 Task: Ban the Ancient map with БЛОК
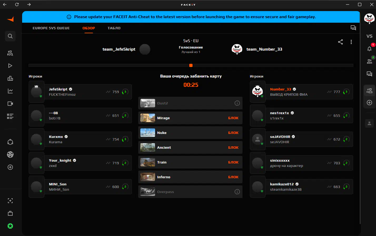233,147
